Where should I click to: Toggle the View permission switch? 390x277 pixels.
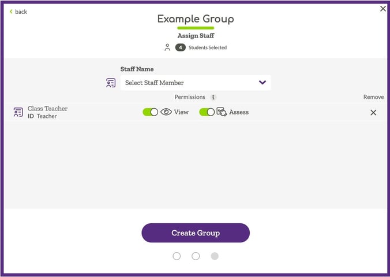coord(150,112)
